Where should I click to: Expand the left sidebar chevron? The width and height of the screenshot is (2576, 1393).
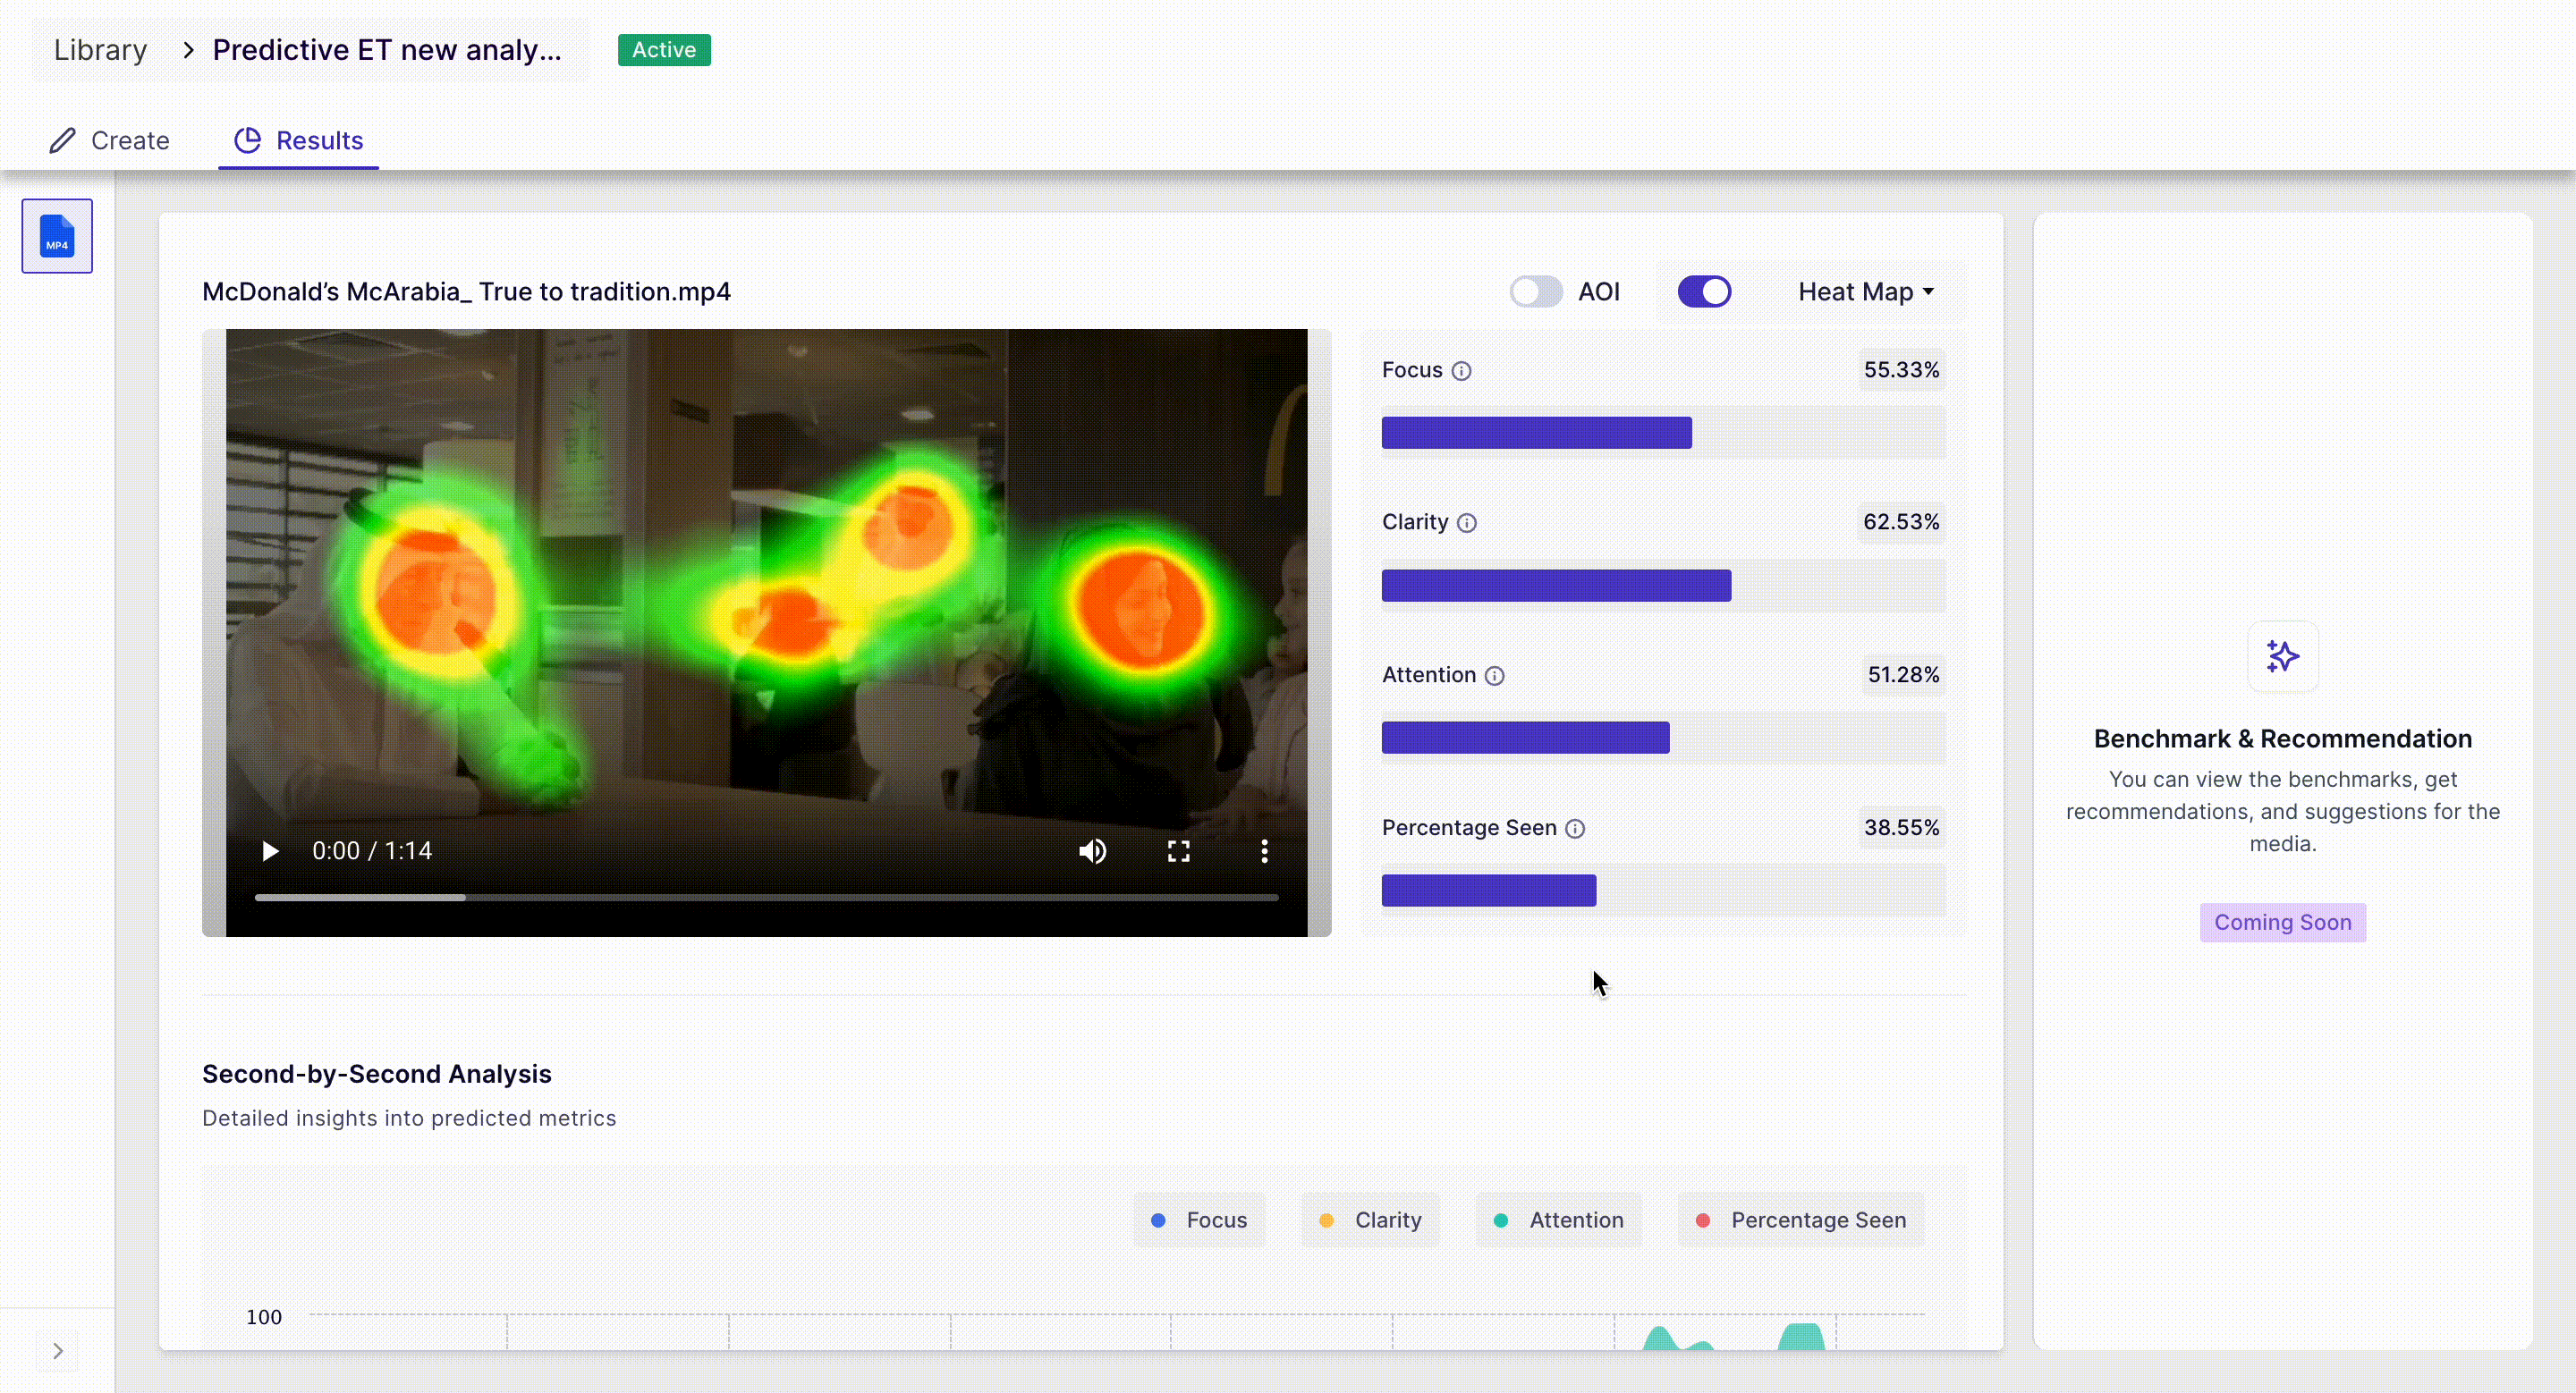58,1351
